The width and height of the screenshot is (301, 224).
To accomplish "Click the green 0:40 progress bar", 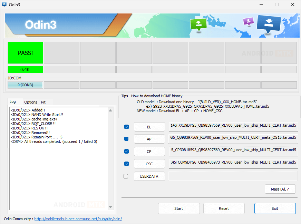I will 25,69.
